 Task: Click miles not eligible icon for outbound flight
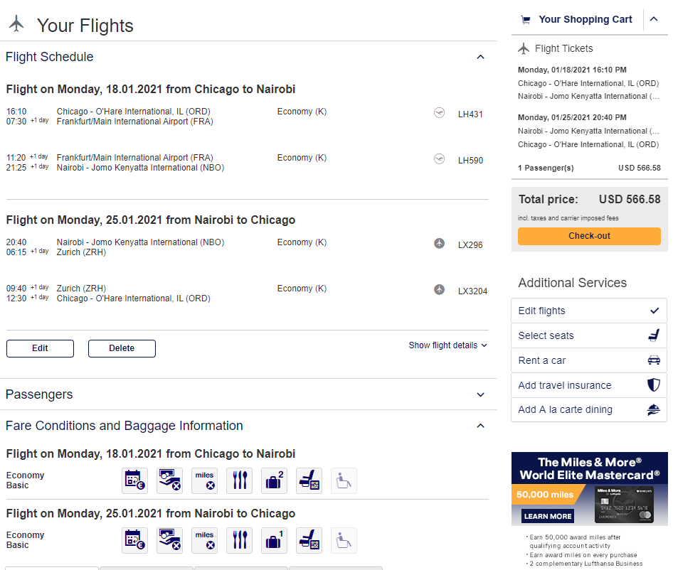tap(204, 480)
